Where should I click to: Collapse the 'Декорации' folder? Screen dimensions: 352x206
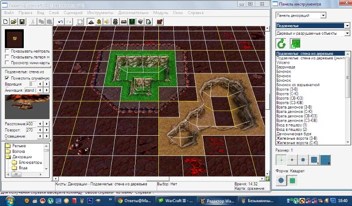point(8,157)
